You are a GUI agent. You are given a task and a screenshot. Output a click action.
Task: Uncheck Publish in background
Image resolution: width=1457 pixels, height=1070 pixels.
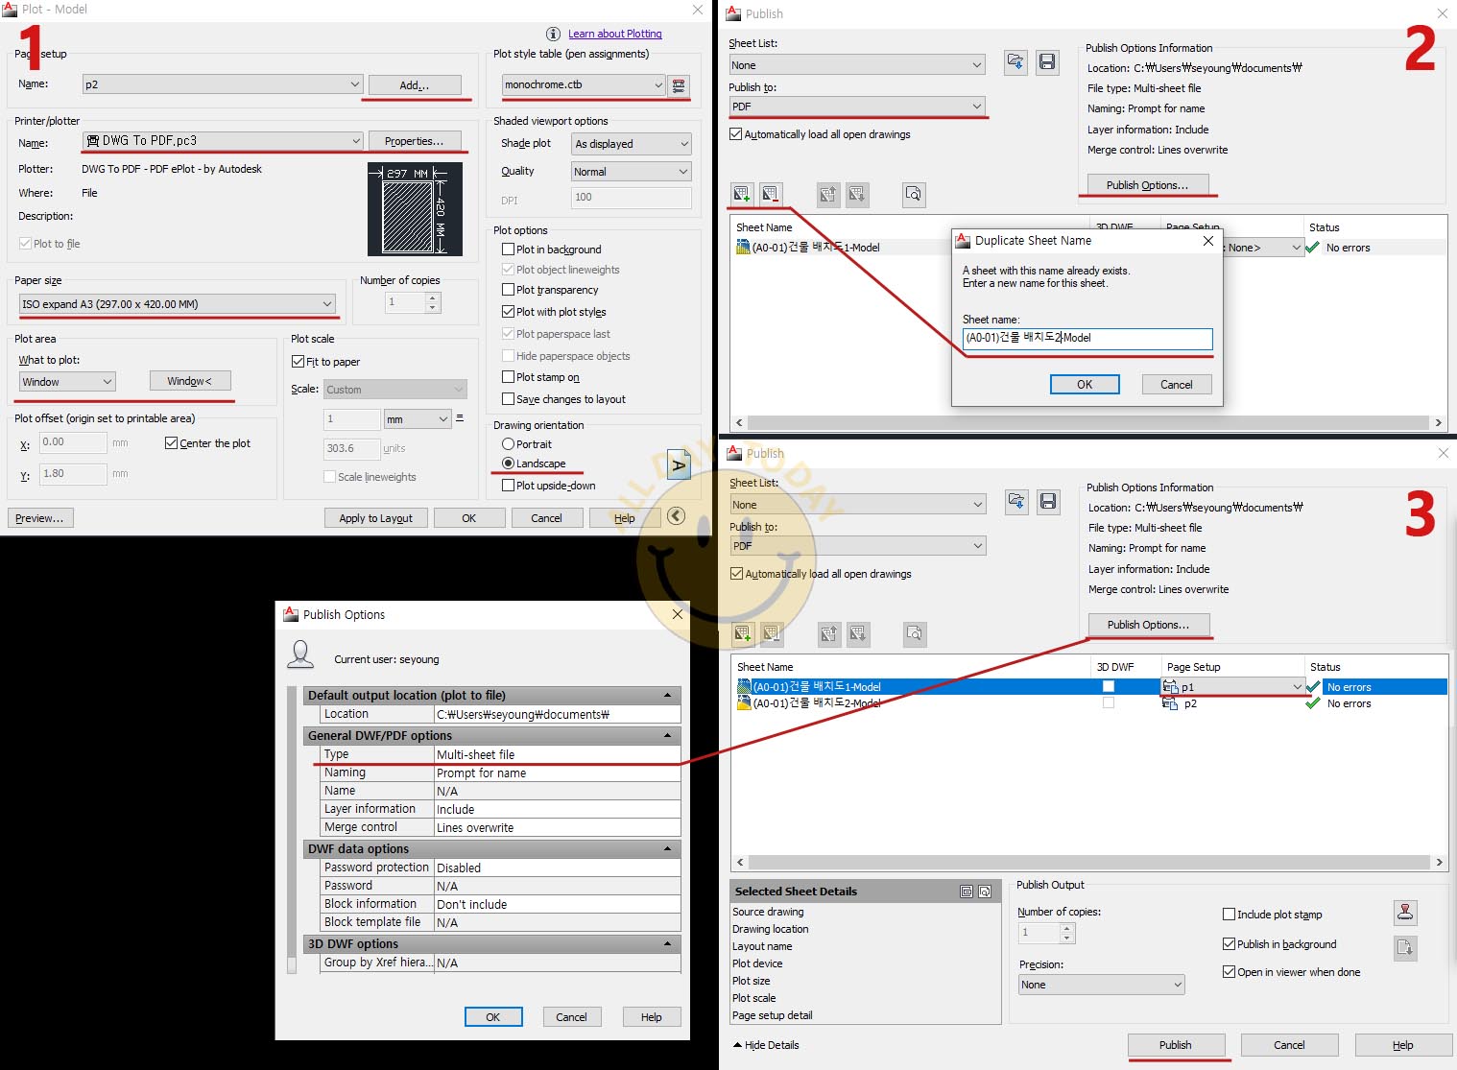1229,944
